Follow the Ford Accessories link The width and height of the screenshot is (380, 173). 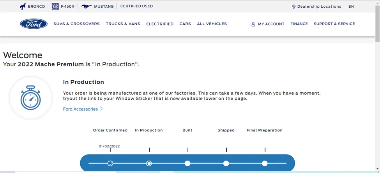pyautogui.click(x=80, y=109)
